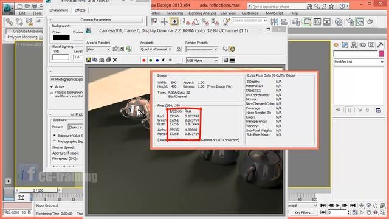Viewport: 389px width, 219px height.
Task: Click the Select and Link icon
Action: [10, 22]
